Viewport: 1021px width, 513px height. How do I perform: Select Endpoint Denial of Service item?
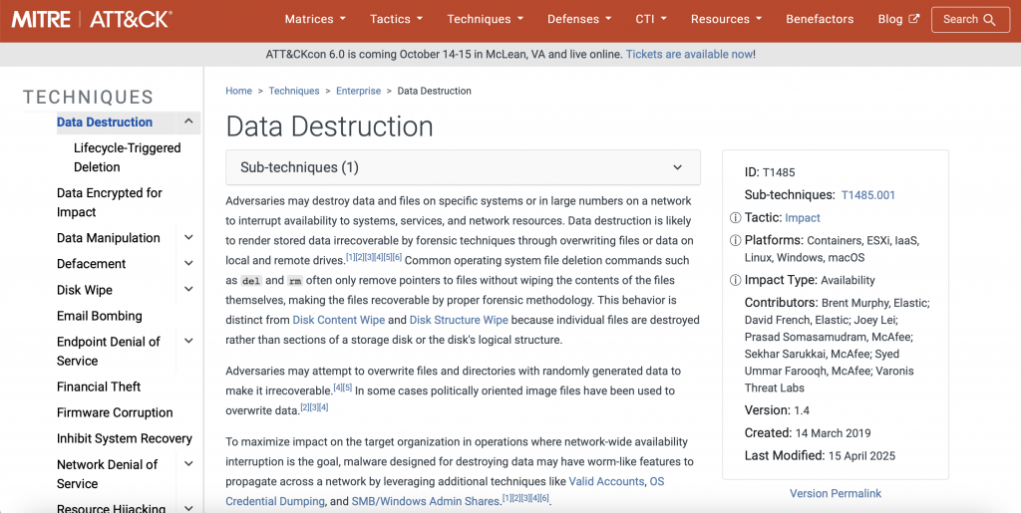[108, 351]
